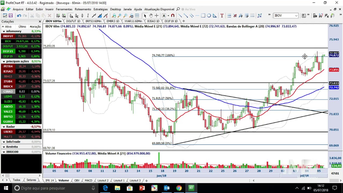Activate the hand pan tool

pyautogui.click(x=151, y=16)
